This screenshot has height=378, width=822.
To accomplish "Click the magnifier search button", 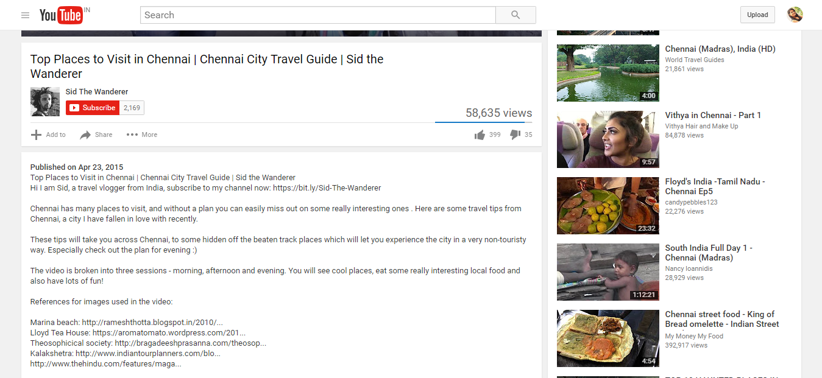I will point(516,15).
